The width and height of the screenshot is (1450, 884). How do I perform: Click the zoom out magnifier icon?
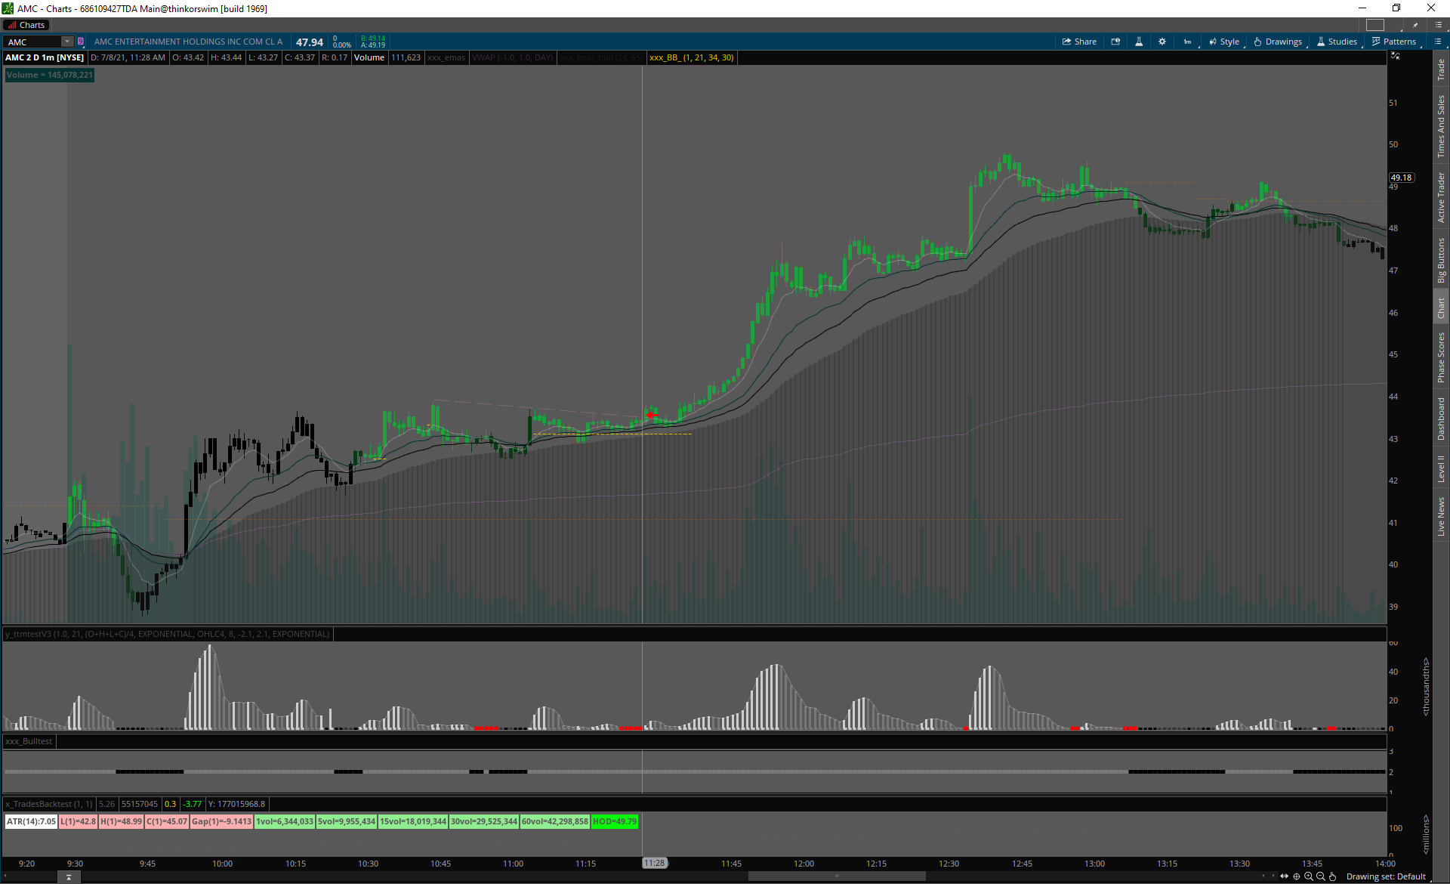click(1321, 876)
